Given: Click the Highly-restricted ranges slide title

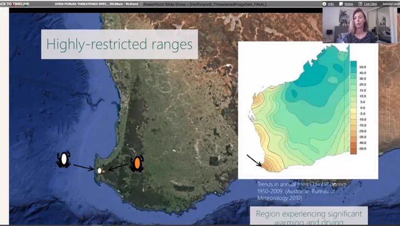Looking at the screenshot, I should point(119,44).
